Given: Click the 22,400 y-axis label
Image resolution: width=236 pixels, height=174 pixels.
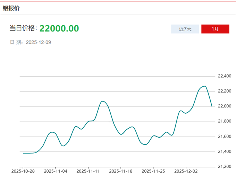Looking at the screenshot, I should (224, 76).
